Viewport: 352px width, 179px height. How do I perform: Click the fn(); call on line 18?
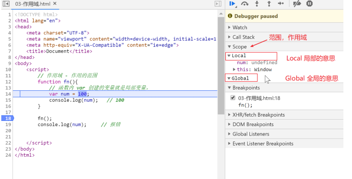click(45, 118)
